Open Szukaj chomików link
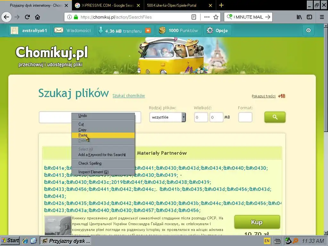This screenshot has height=246, width=328. tap(129, 96)
